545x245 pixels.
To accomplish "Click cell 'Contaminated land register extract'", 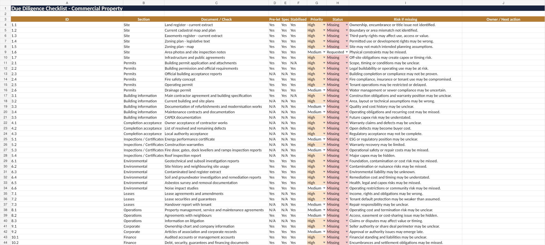I will coord(216,172).
